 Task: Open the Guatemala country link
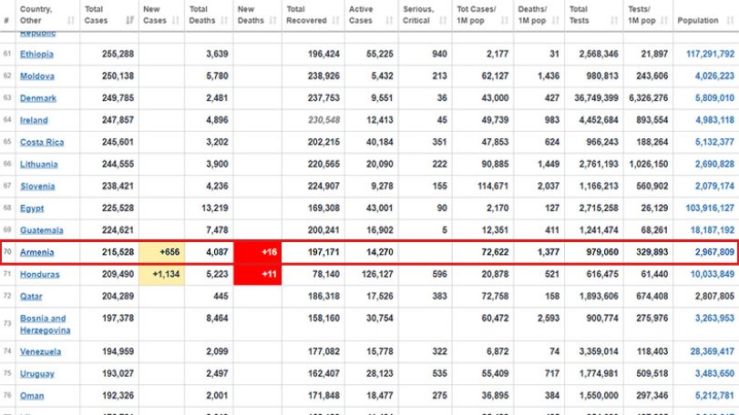(42, 230)
